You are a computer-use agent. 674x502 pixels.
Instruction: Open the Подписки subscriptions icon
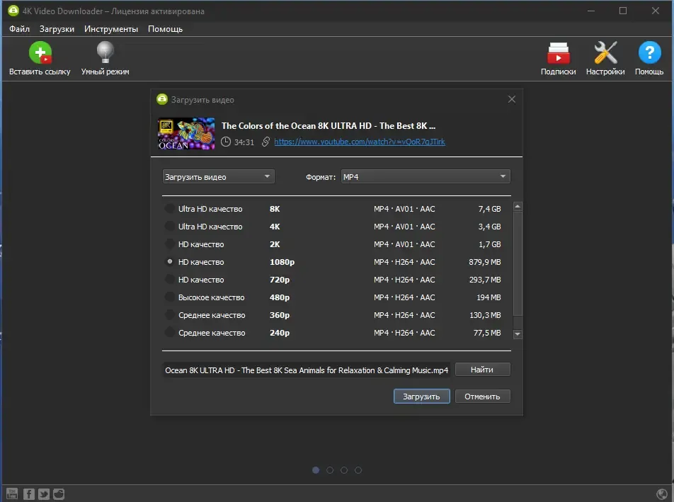coord(559,53)
